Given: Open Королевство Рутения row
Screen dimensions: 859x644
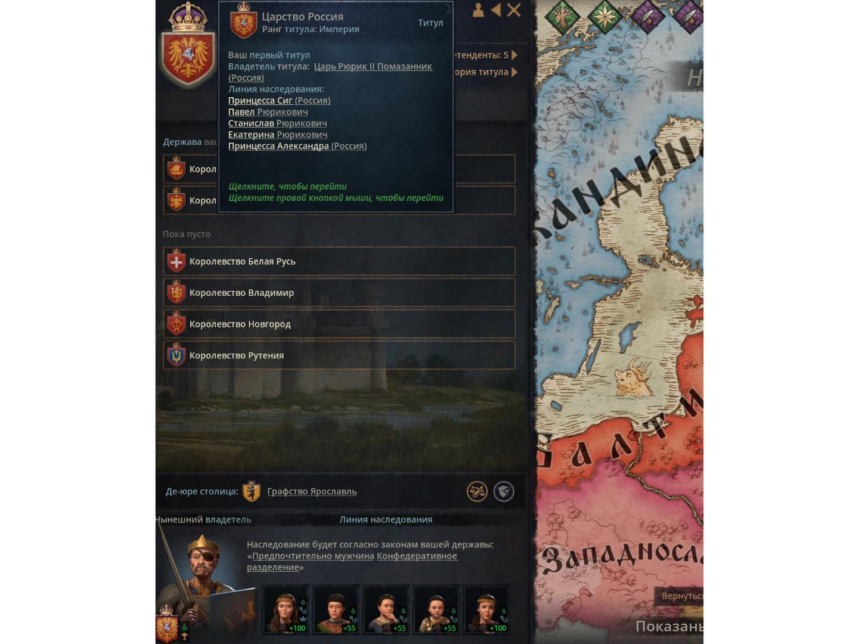Looking at the screenshot, I should [x=339, y=355].
